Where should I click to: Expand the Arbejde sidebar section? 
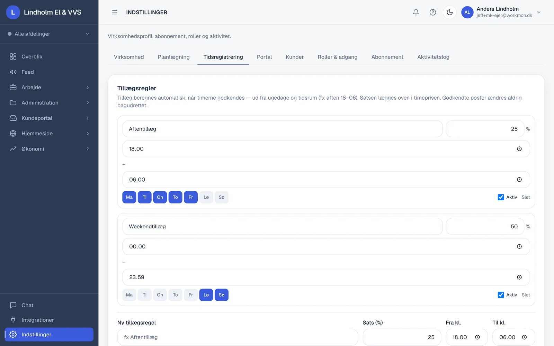click(49, 87)
